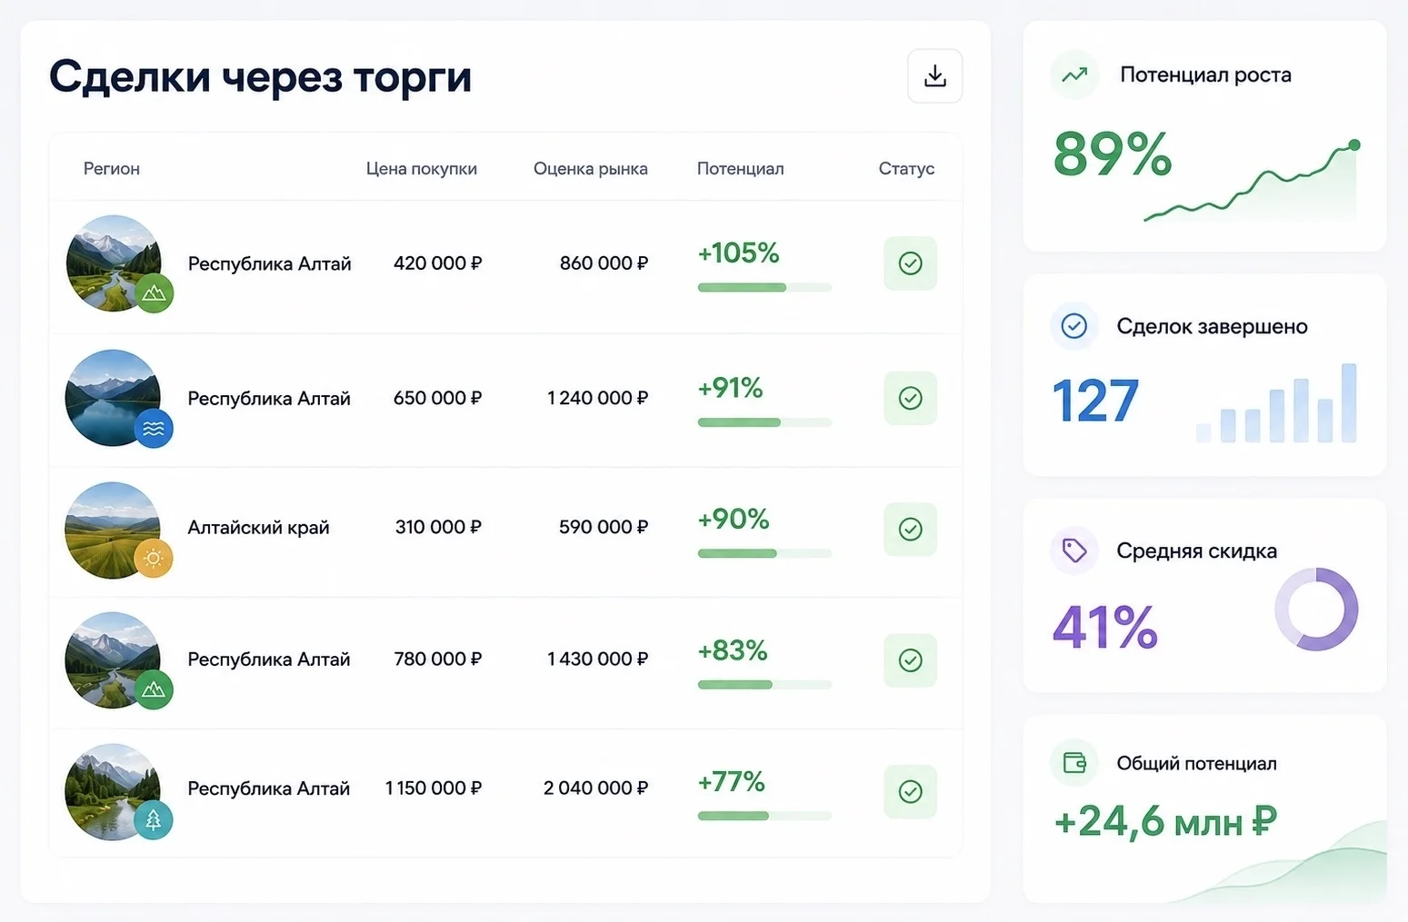Image resolution: width=1408 pixels, height=922 pixels.
Task: Click the Регион column header
Action: click(x=112, y=169)
